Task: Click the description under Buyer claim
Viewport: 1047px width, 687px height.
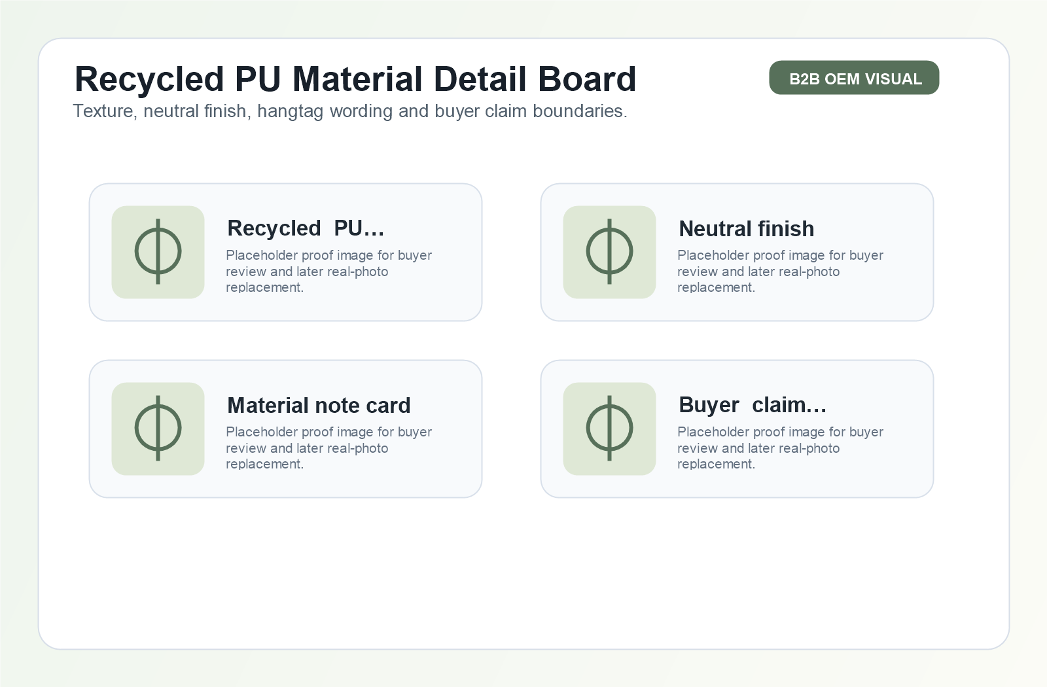Action: click(x=780, y=448)
